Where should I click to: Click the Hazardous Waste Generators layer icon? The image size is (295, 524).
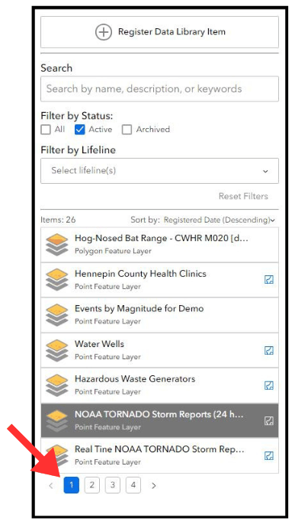pyautogui.click(x=57, y=386)
